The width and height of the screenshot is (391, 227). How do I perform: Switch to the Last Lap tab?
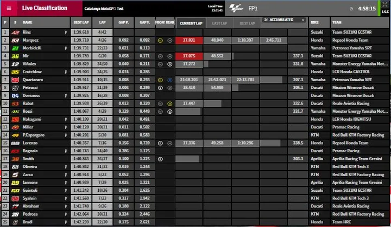pos(219,23)
